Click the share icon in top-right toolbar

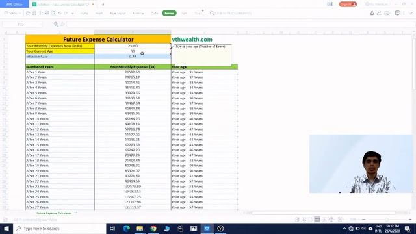(x=379, y=13)
